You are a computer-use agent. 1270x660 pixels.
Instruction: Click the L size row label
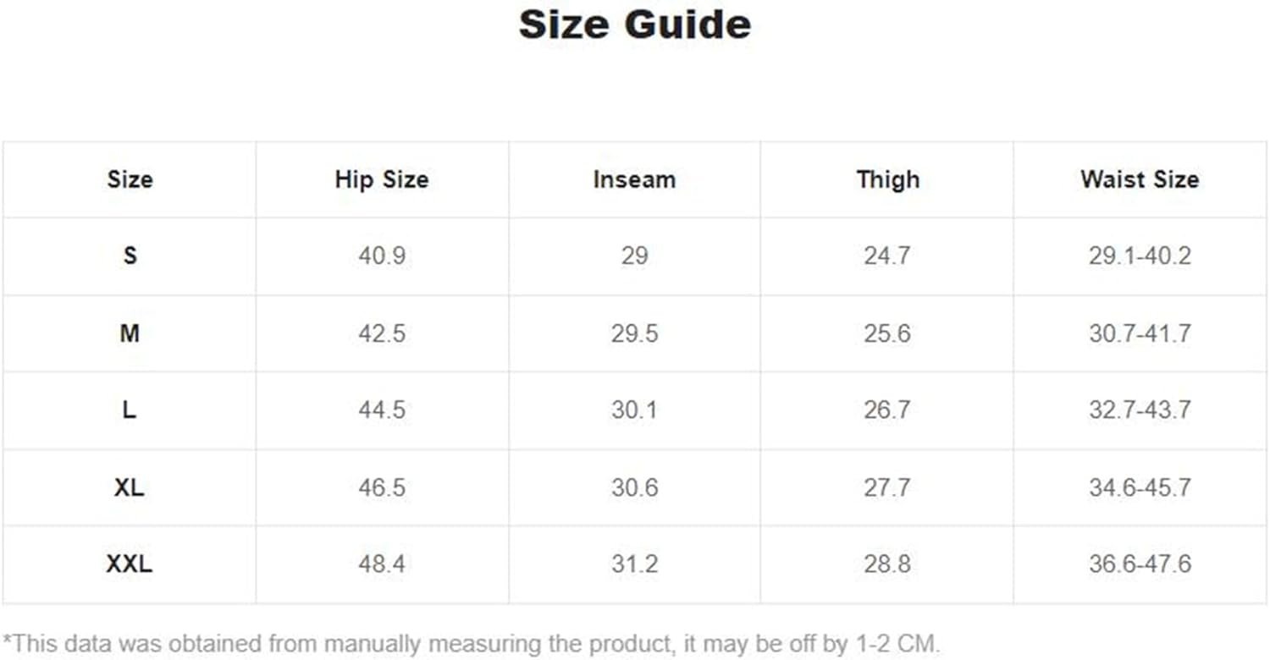pyautogui.click(x=130, y=410)
